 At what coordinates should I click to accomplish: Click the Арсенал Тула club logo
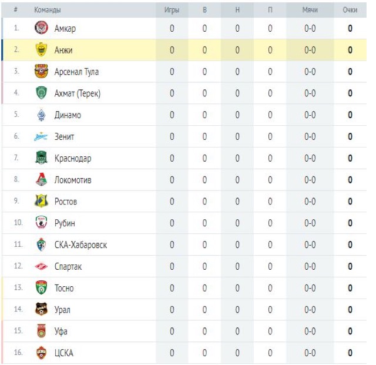tap(41, 72)
